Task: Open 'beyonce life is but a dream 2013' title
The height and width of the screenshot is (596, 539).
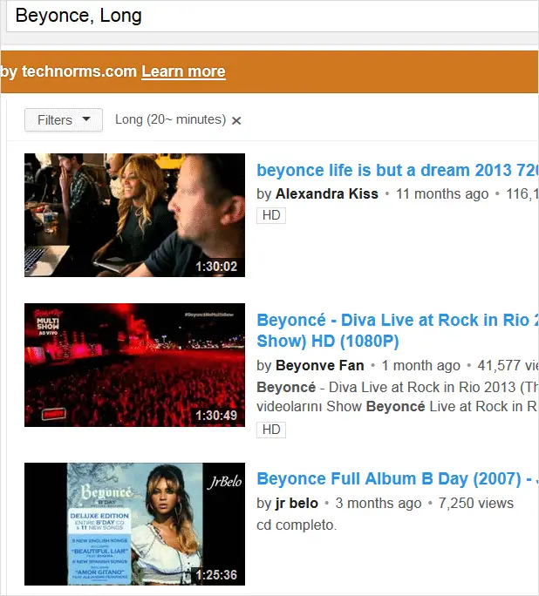Action: pos(398,170)
